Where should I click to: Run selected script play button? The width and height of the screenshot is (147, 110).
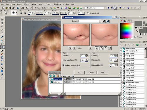[x=109, y=8]
